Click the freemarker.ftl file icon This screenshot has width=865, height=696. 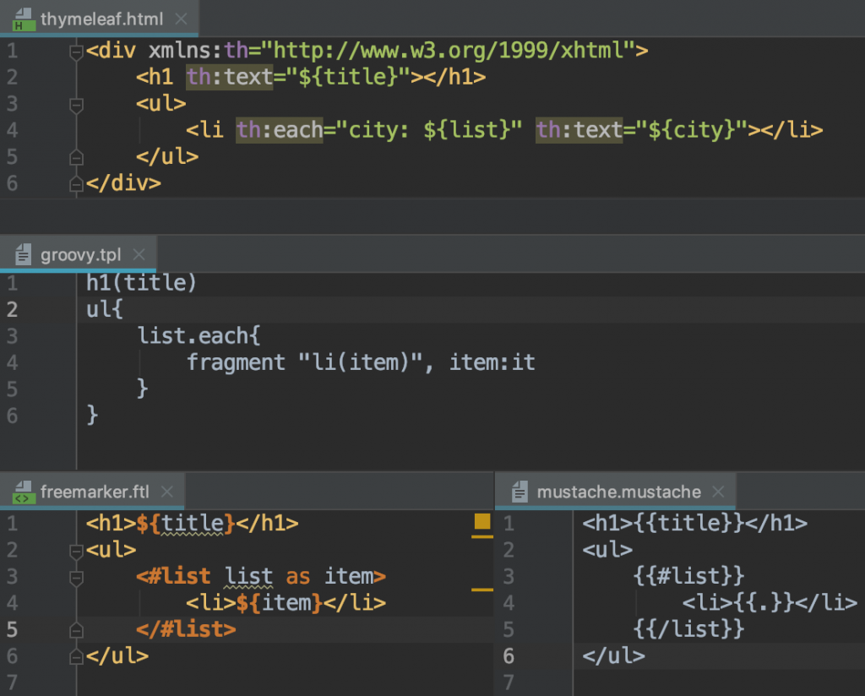pos(23,492)
